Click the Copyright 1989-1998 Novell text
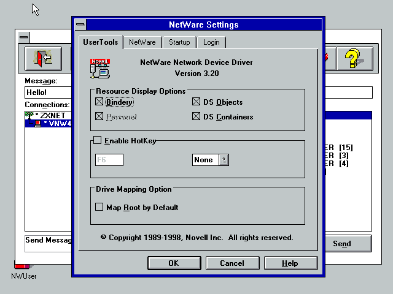The height and width of the screenshot is (294, 393). tap(196, 238)
